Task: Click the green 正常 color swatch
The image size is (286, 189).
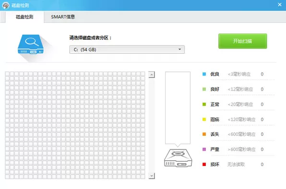Action: [204, 104]
